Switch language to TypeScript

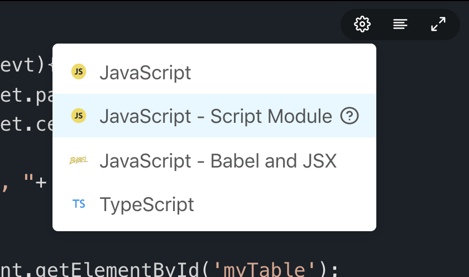click(214, 204)
